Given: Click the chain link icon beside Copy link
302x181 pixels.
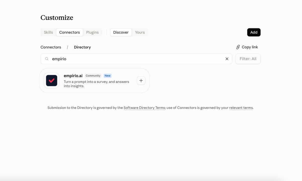Looking at the screenshot, I should point(238,47).
